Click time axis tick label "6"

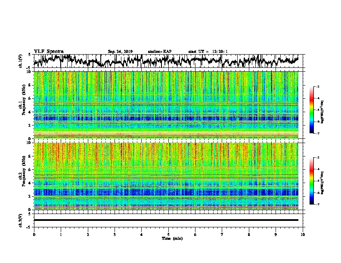[195, 235]
